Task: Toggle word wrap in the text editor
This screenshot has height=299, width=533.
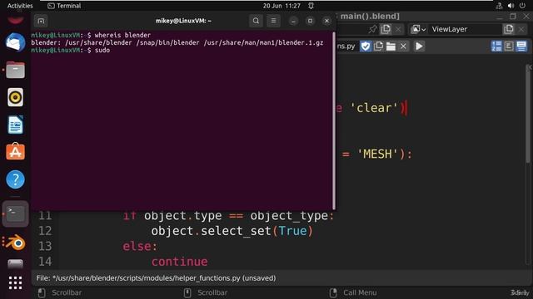Action: click(x=509, y=47)
